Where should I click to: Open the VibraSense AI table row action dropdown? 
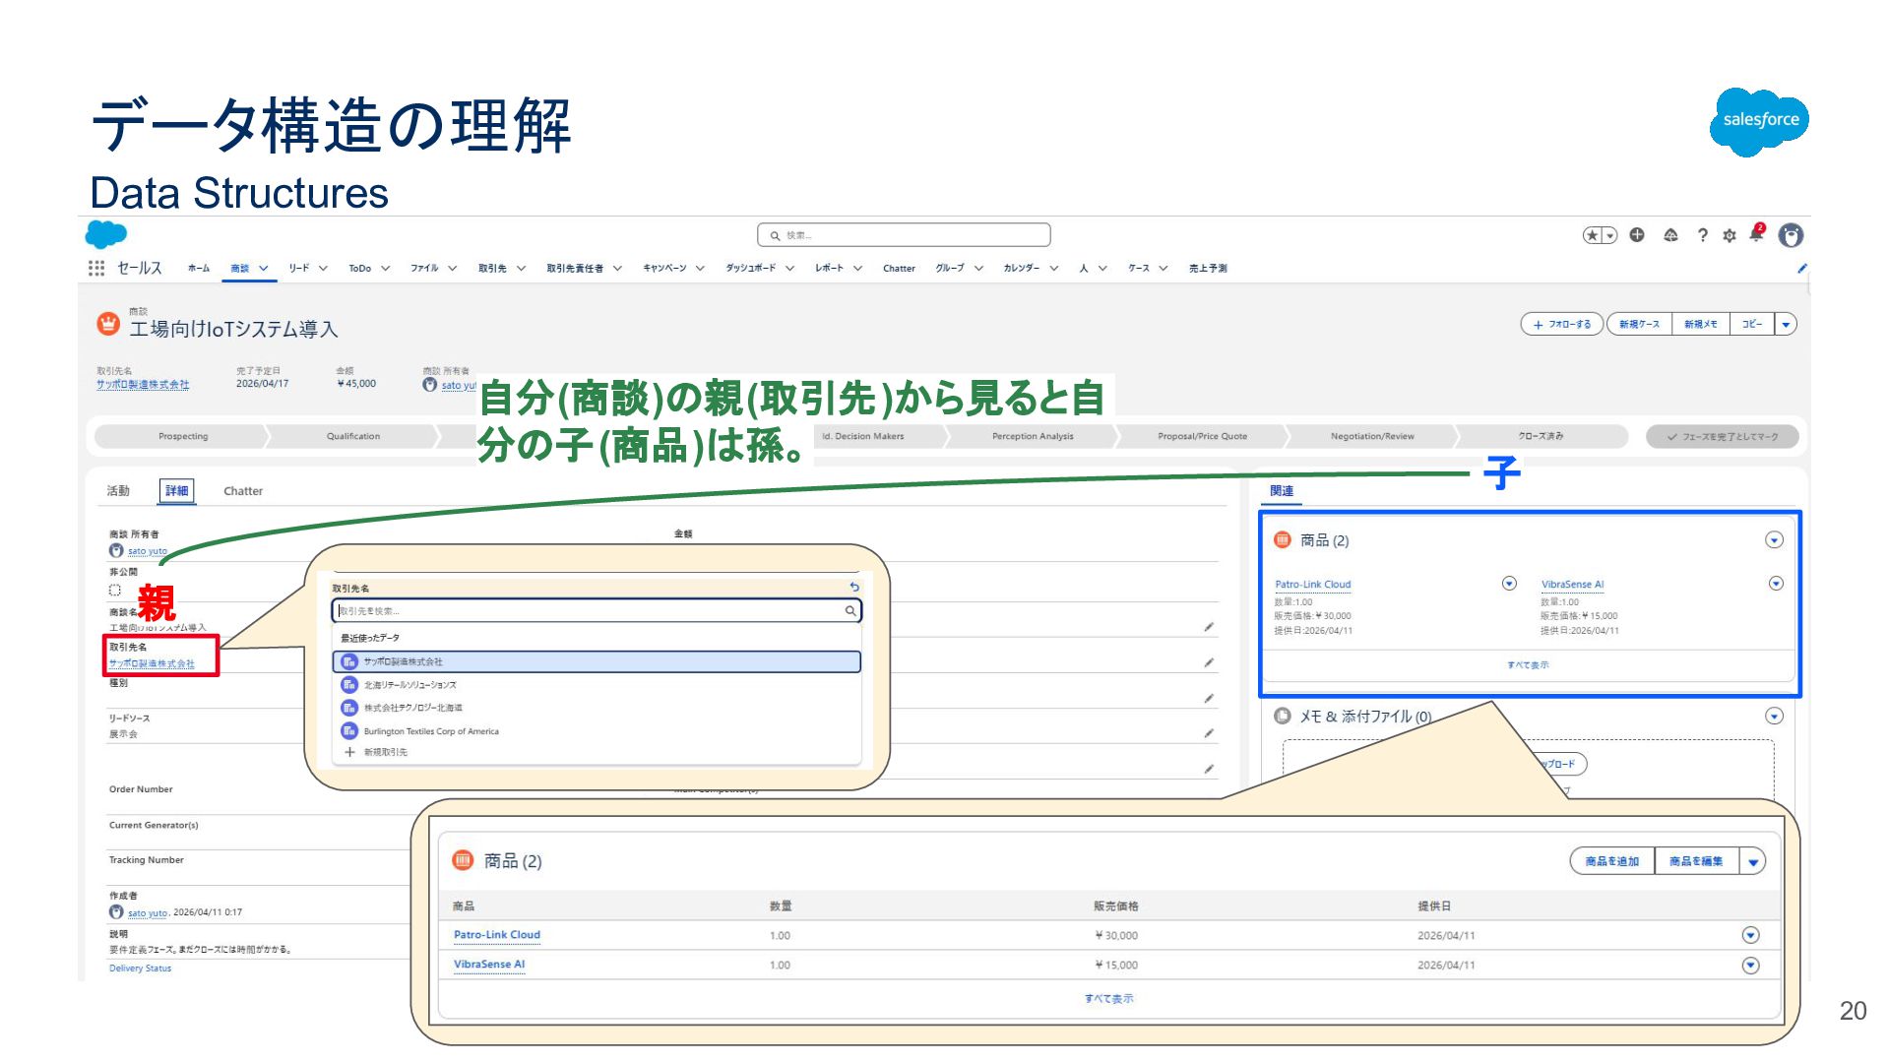[x=1750, y=966]
